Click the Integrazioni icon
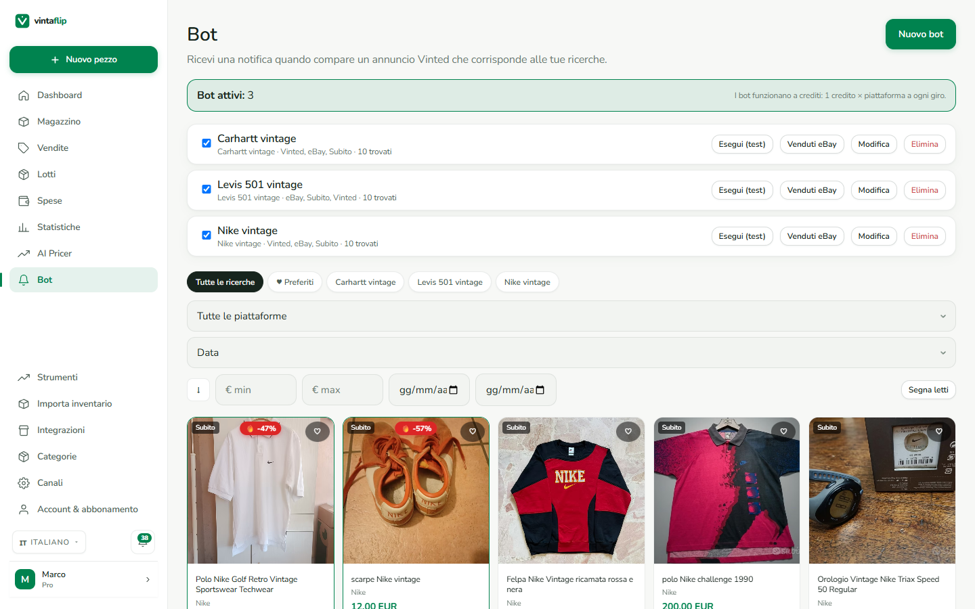The height and width of the screenshot is (609, 975). point(24,430)
